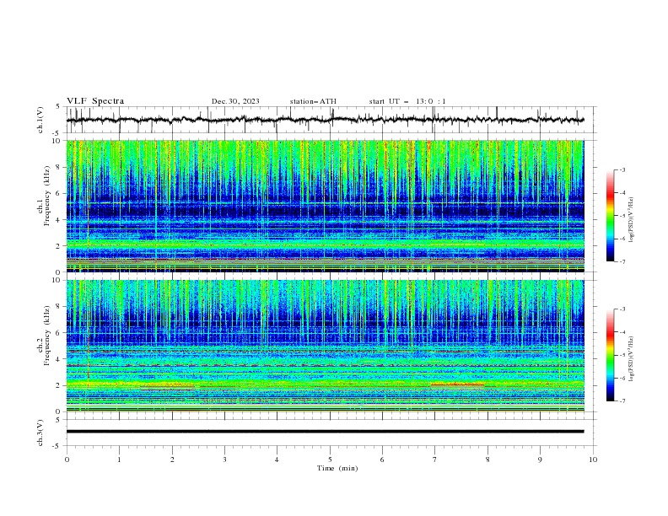The height and width of the screenshot is (516, 668).
Task: Click the time axis tick label "3"
Action: pyautogui.click(x=224, y=460)
